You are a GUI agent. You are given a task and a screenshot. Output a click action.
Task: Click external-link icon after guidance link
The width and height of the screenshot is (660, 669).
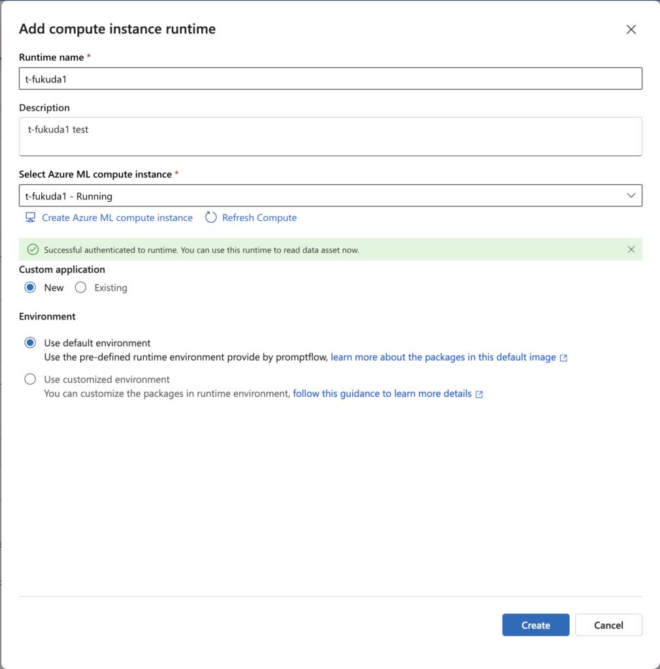479,394
